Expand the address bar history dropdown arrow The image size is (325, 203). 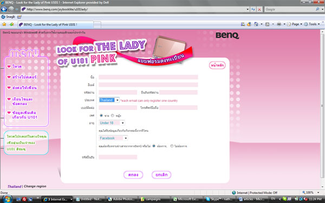(x=248, y=9)
